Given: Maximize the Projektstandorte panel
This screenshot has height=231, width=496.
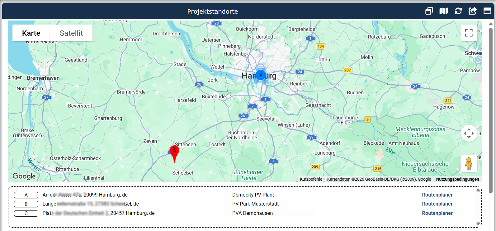Looking at the screenshot, I should click(487, 11).
